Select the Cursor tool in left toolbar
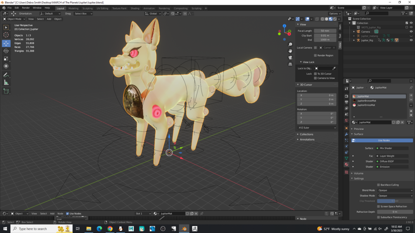The height and width of the screenshot is (233, 415). [6, 35]
